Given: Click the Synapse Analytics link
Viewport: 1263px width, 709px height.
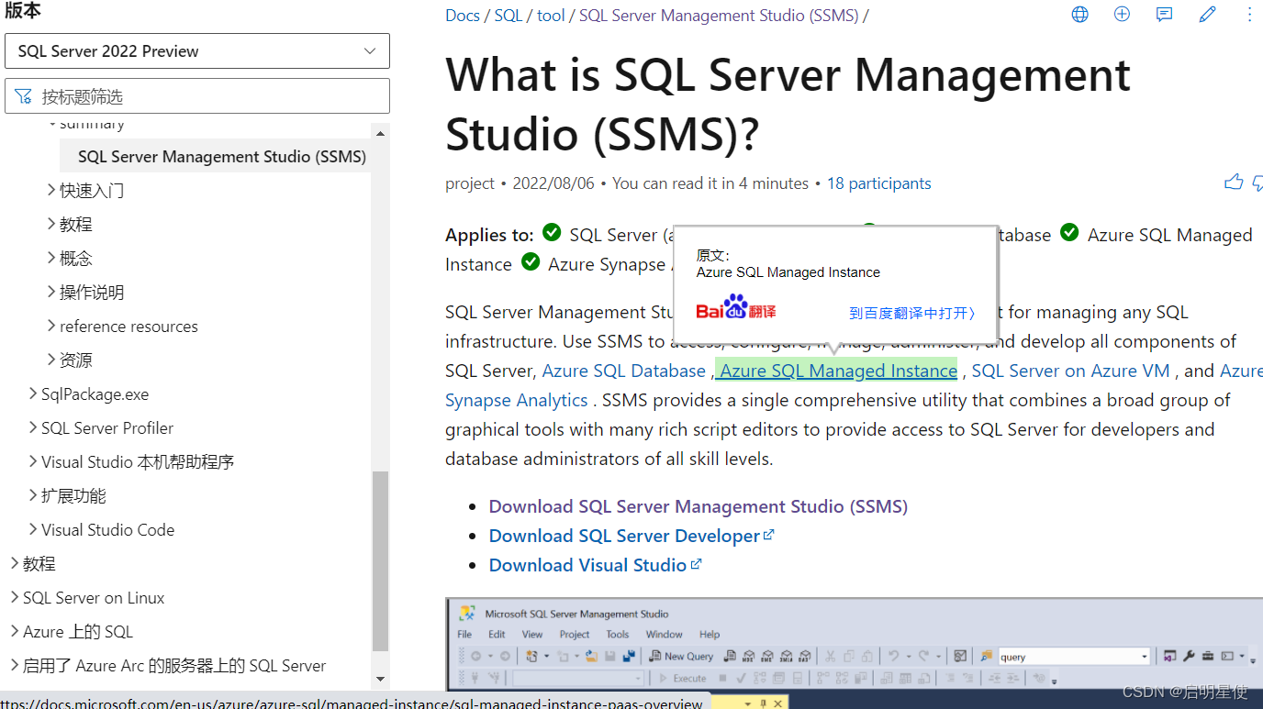Looking at the screenshot, I should tap(517, 400).
